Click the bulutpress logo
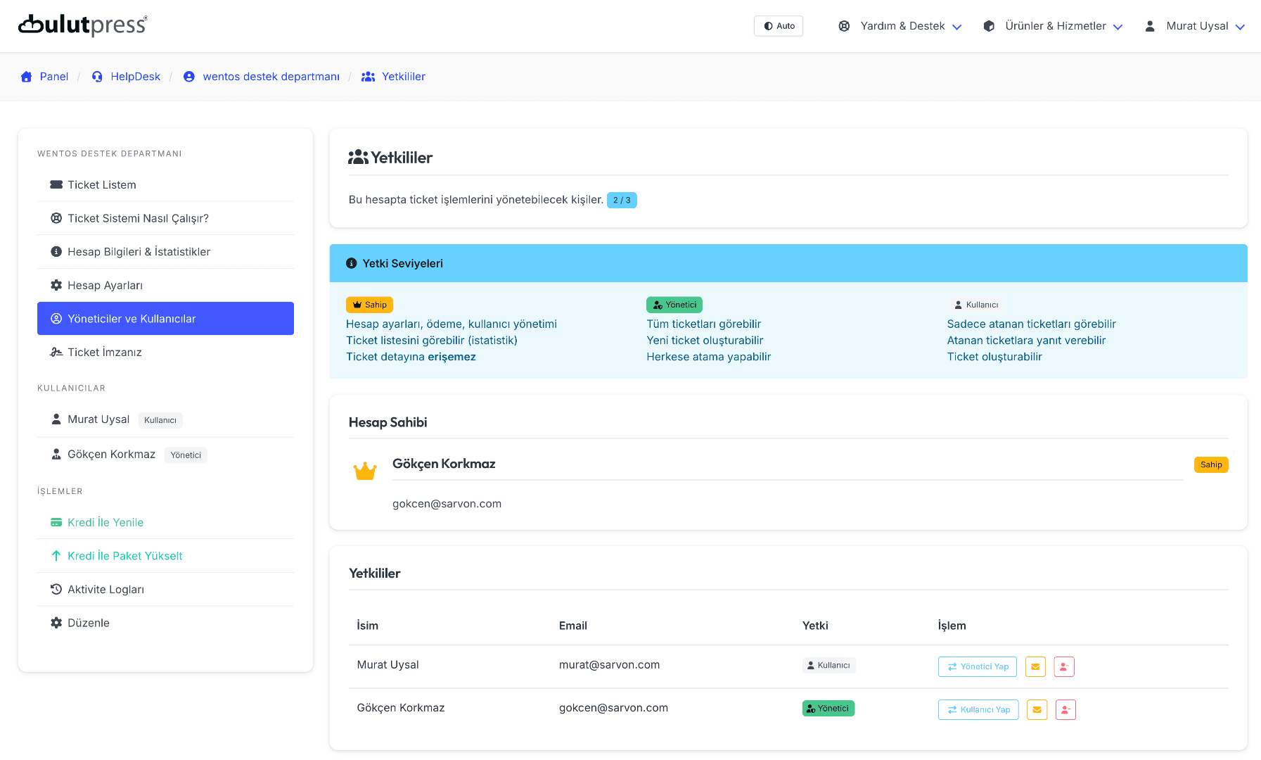Viewport: 1261px width, 760px height. (x=83, y=25)
